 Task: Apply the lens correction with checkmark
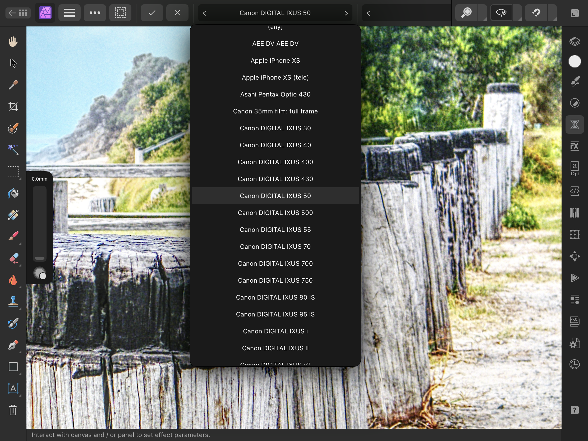[152, 13]
